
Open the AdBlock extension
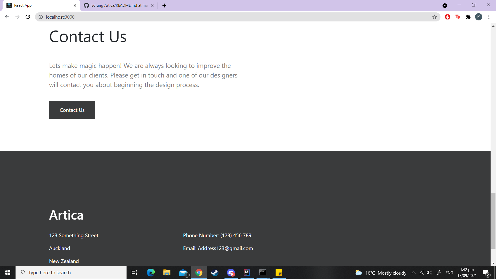tap(448, 17)
